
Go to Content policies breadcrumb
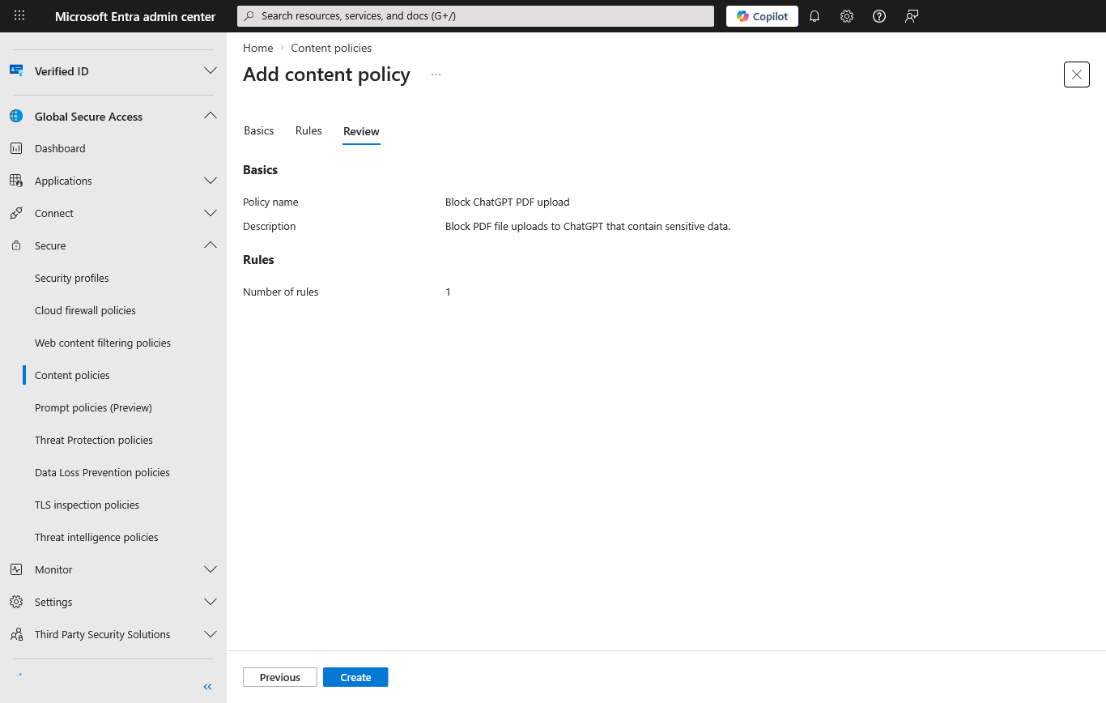[x=331, y=48]
